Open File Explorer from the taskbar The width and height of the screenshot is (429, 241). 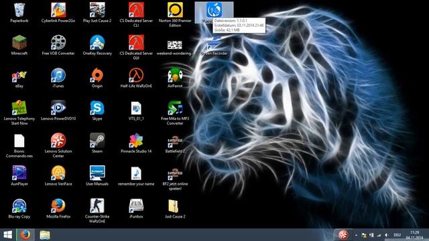(45, 235)
